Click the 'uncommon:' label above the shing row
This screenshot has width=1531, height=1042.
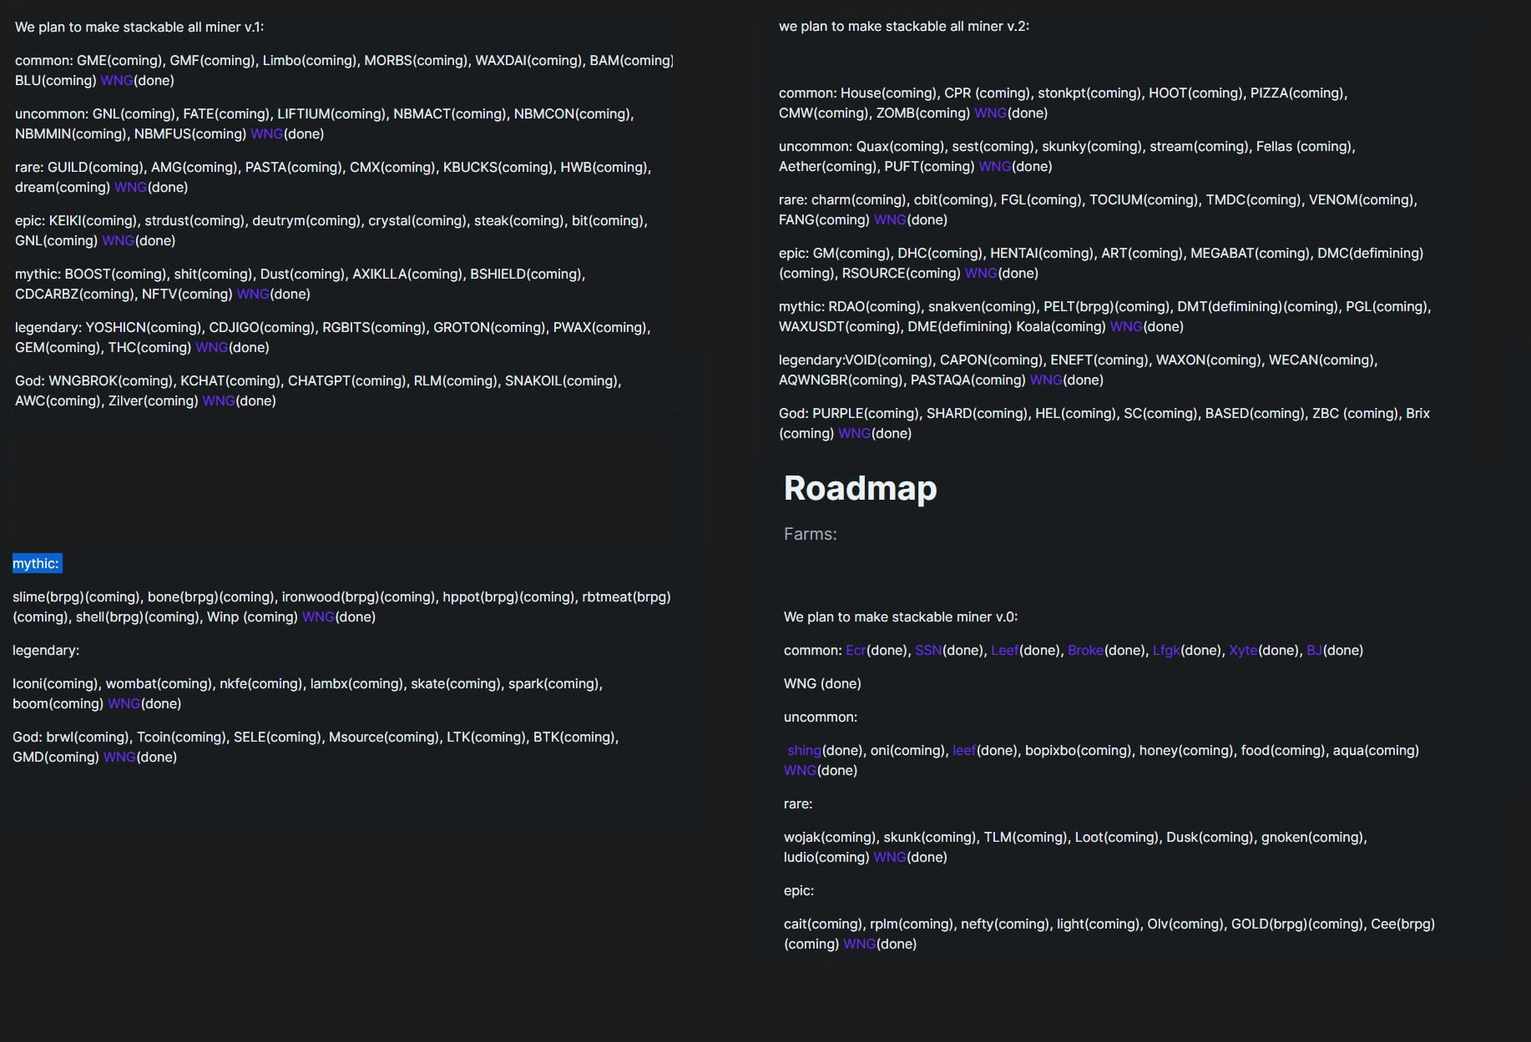tap(821, 717)
